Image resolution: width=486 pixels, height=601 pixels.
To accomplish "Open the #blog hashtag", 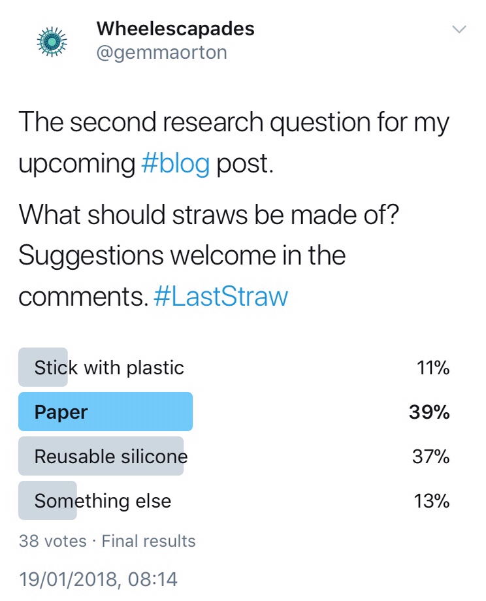I will (175, 163).
